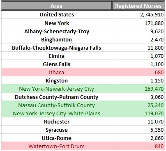Viewport: 166px width, 151px height.
Task: Select the Watertown-Fort Drum cell
Action: 57,146
